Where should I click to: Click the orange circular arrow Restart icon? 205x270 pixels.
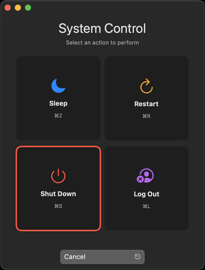click(147, 86)
